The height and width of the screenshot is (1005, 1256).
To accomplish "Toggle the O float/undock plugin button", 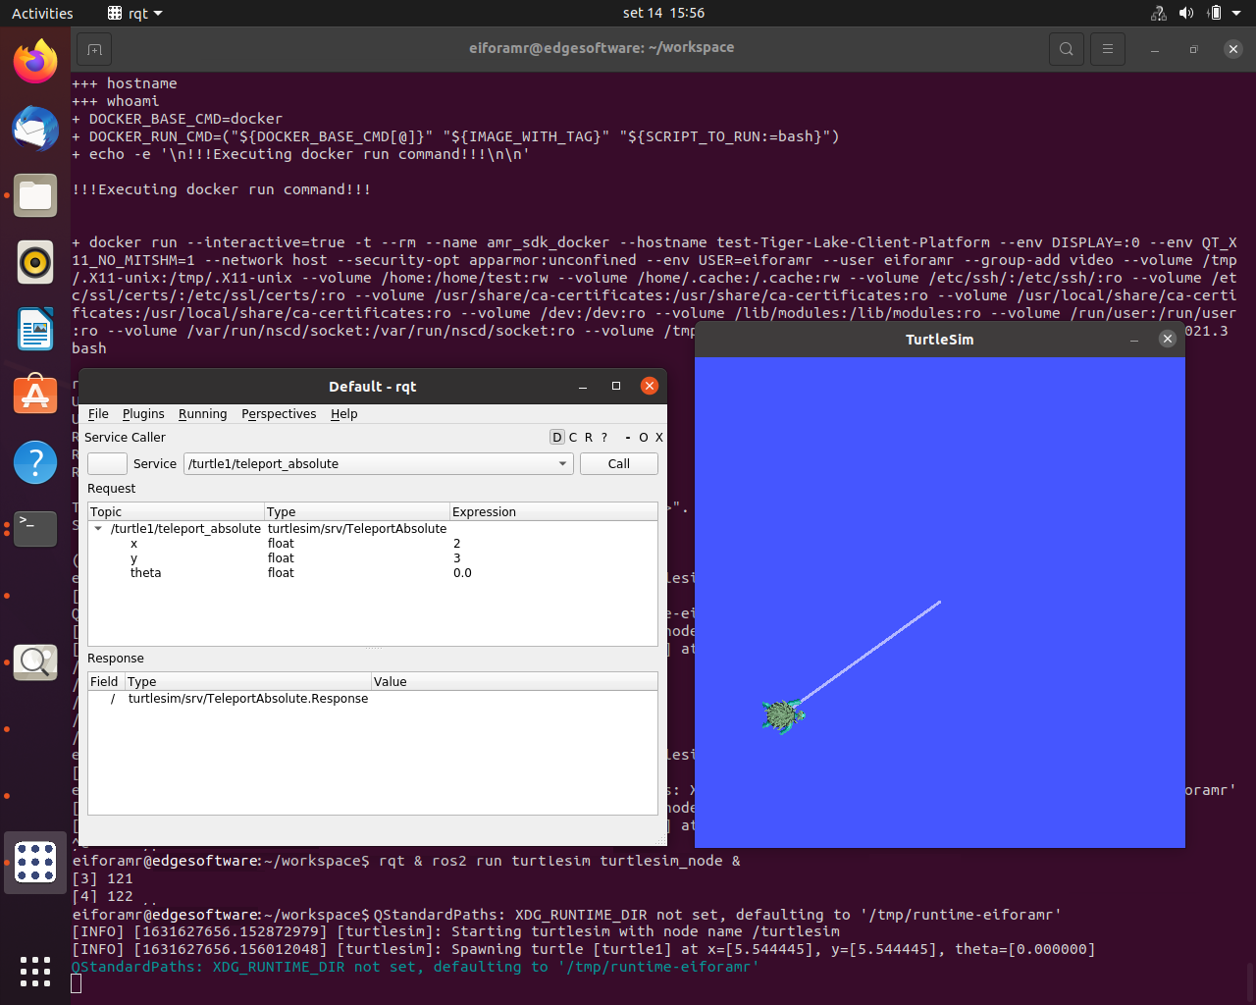I will (644, 438).
